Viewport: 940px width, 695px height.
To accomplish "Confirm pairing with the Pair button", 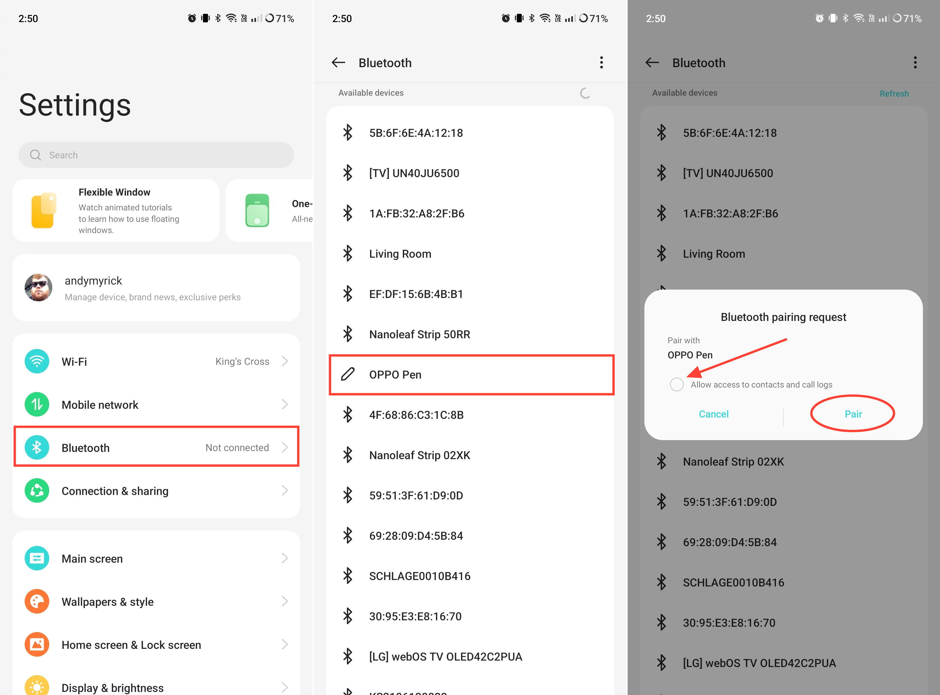I will point(853,414).
